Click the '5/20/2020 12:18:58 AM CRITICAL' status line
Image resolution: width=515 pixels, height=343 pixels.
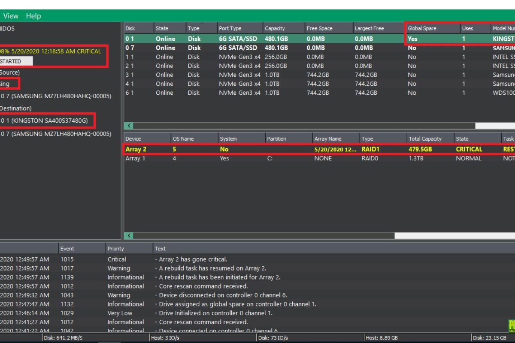click(51, 51)
